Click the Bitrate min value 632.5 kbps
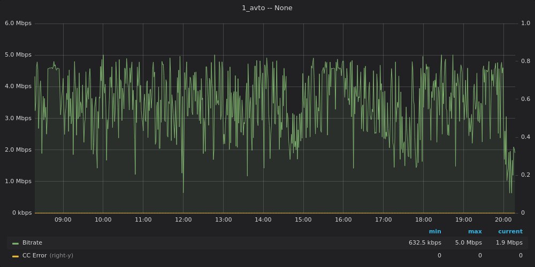This screenshot has height=267, width=535. coord(425,243)
